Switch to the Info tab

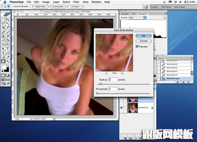pos(134,14)
